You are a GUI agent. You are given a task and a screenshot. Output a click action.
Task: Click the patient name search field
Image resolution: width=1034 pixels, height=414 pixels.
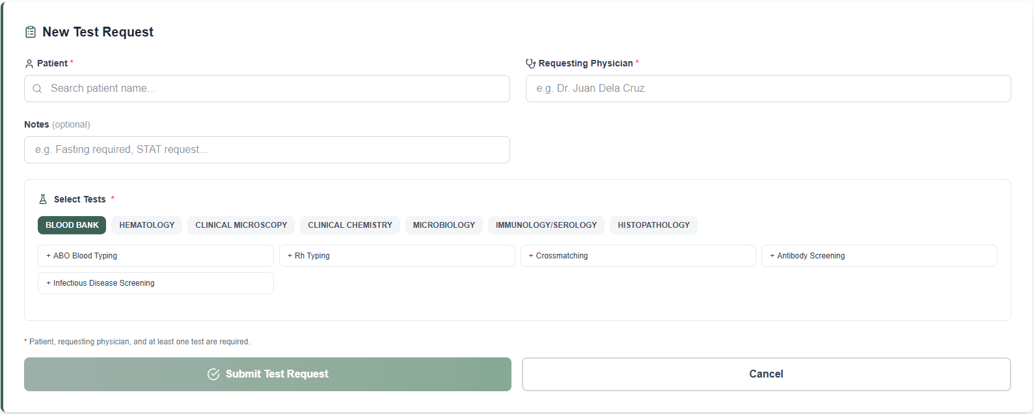[267, 88]
